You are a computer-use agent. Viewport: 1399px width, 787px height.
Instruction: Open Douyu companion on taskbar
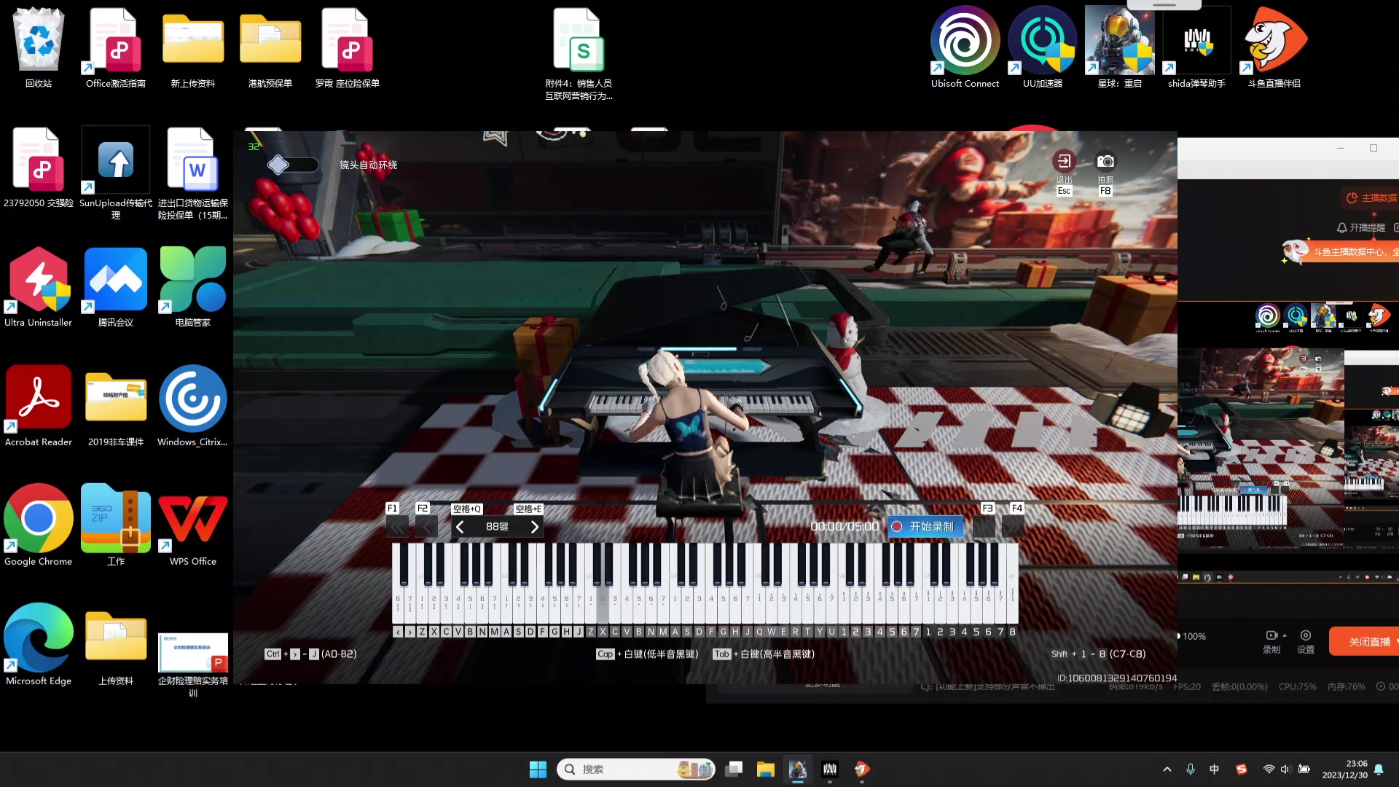click(862, 770)
